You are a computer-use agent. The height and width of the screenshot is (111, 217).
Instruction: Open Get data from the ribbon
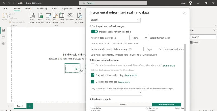click(x=32, y=18)
